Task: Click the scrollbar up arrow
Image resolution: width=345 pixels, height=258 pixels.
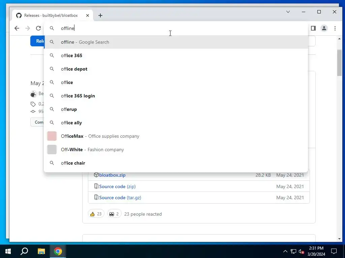Action: (x=339, y=39)
